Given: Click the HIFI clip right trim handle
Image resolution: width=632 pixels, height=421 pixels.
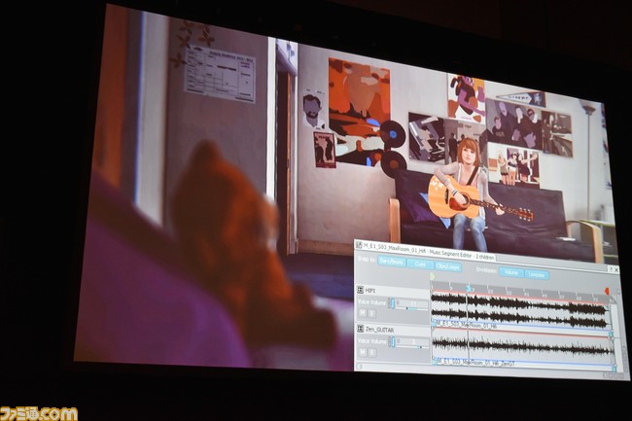Looking at the screenshot, I should [x=611, y=333].
